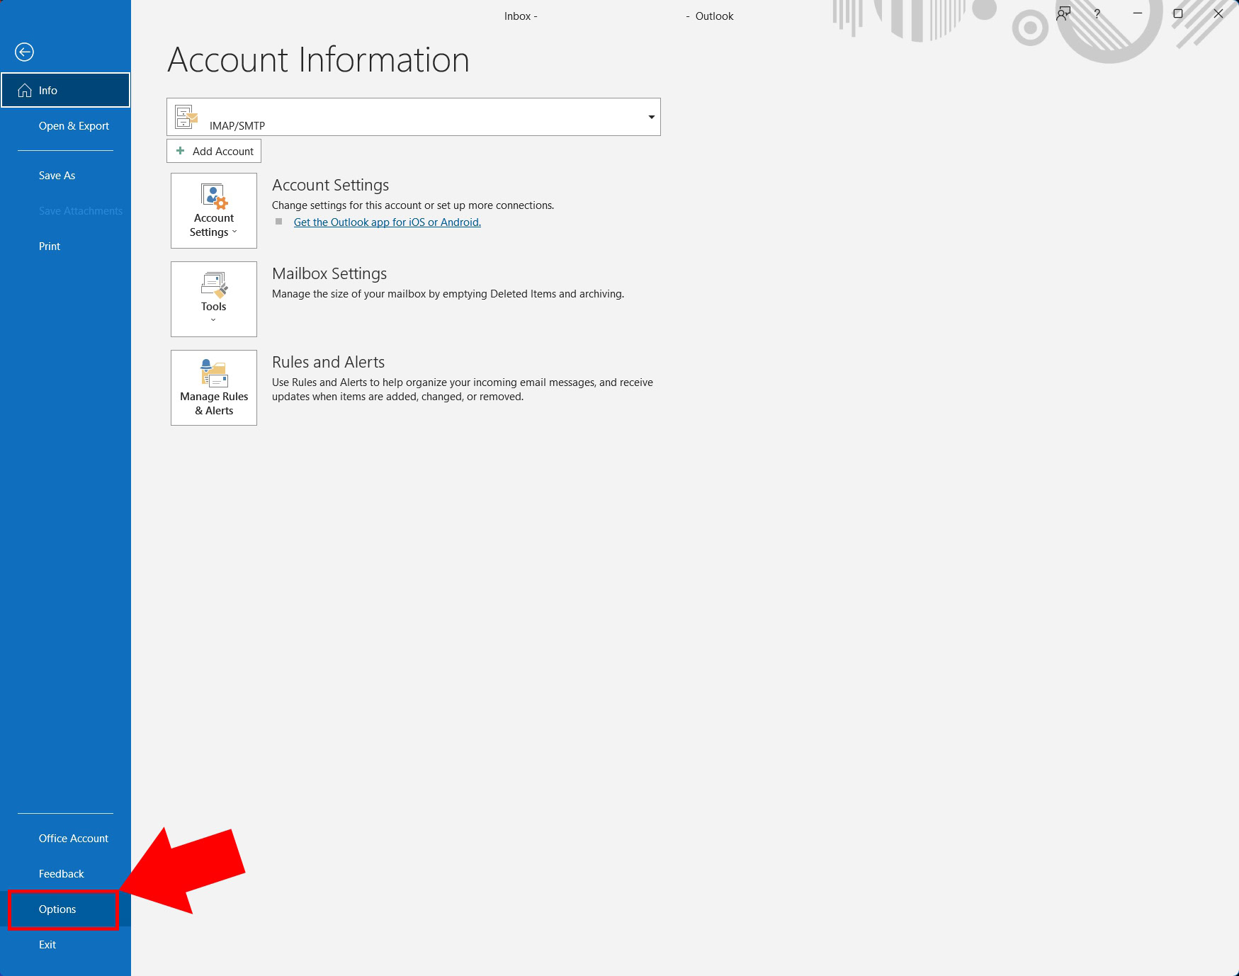1239x976 pixels.
Task: Click the plus icon on Add Account
Action: [180, 151]
